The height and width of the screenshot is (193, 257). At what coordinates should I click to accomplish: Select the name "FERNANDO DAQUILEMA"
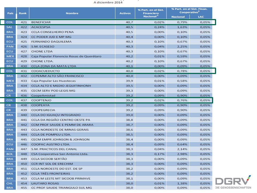coord(51,42)
